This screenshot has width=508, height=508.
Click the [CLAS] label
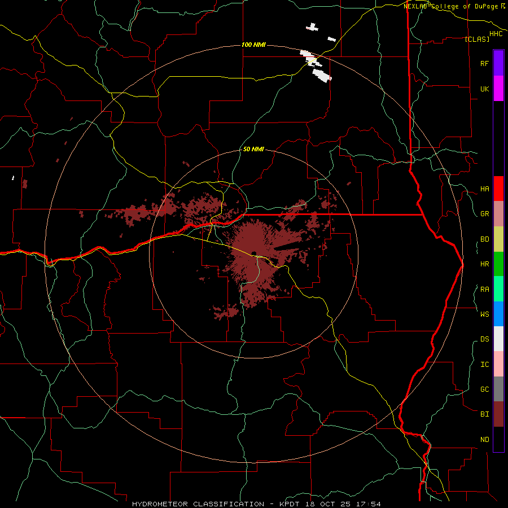pos(477,39)
